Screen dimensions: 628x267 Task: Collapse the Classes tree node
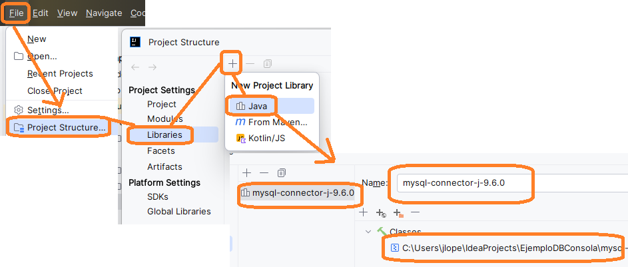(368, 232)
